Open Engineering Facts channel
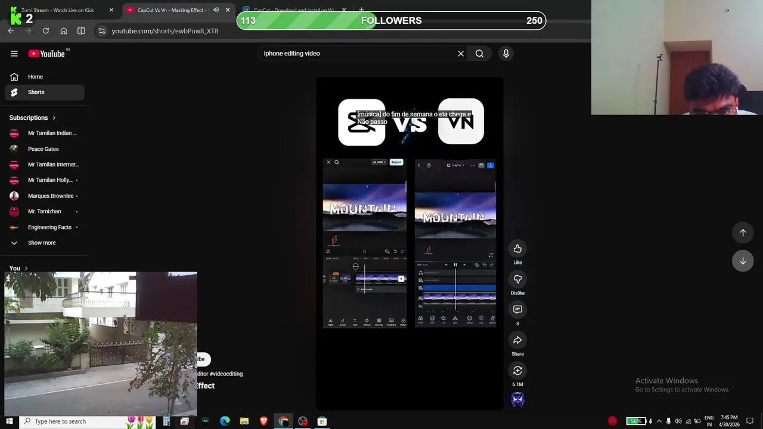Viewport: 763px width, 429px height. click(45, 227)
